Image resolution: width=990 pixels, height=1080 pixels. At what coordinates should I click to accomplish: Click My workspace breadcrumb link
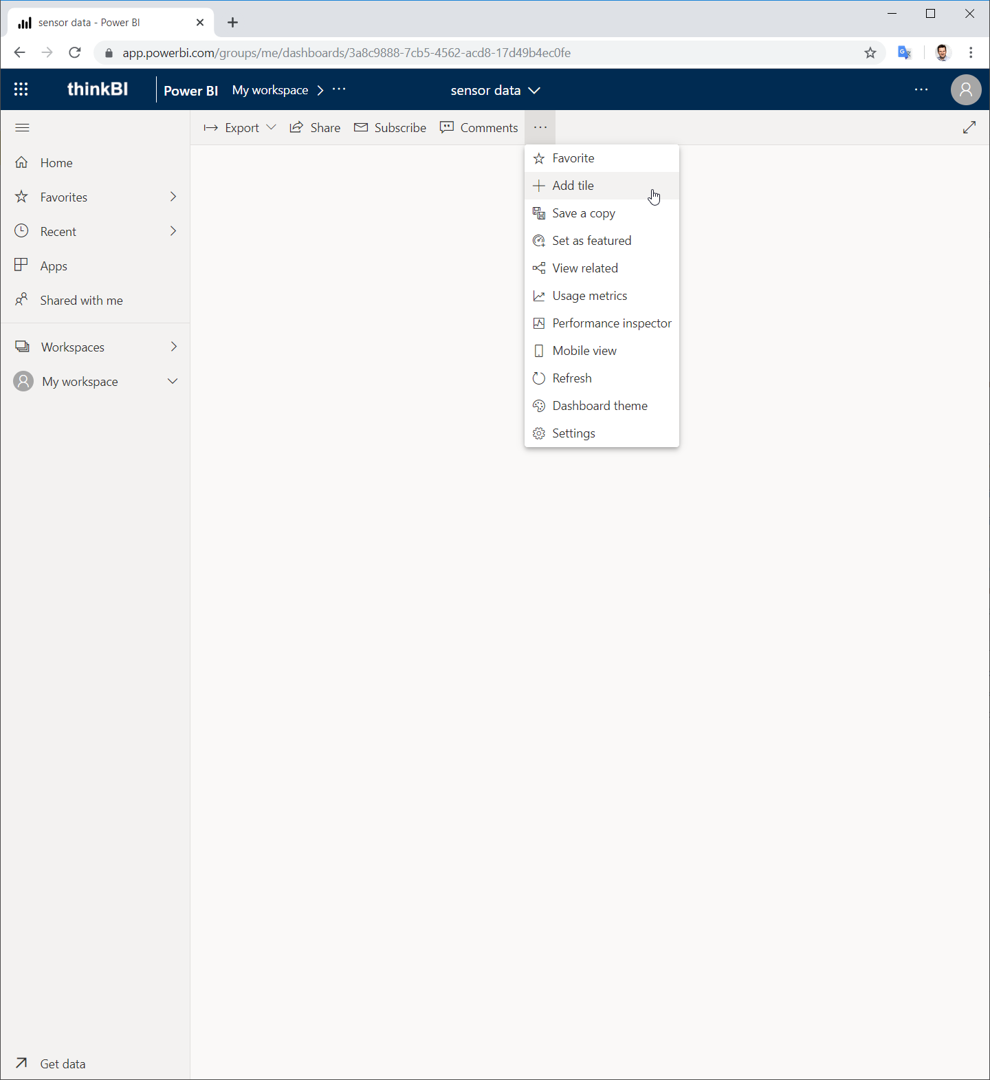270,90
